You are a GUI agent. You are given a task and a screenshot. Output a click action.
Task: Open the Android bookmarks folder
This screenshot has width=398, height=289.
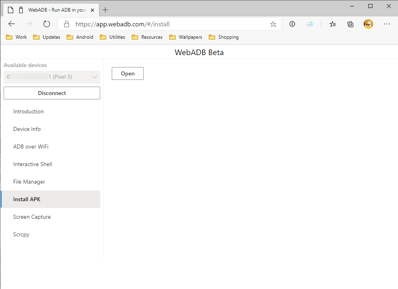[x=80, y=37]
